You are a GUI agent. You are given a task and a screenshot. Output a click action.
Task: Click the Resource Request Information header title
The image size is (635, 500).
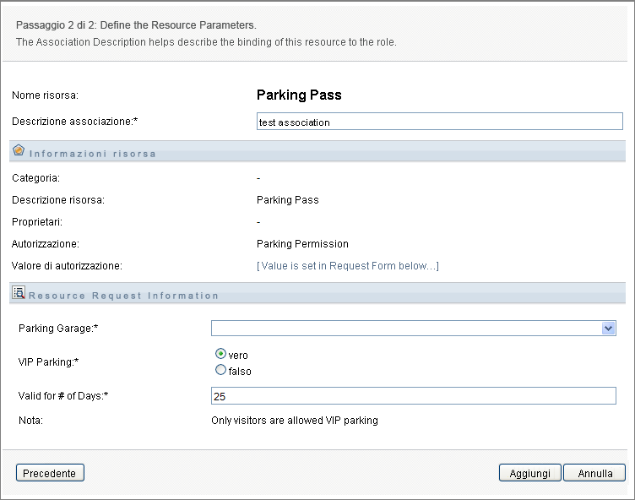pos(123,296)
